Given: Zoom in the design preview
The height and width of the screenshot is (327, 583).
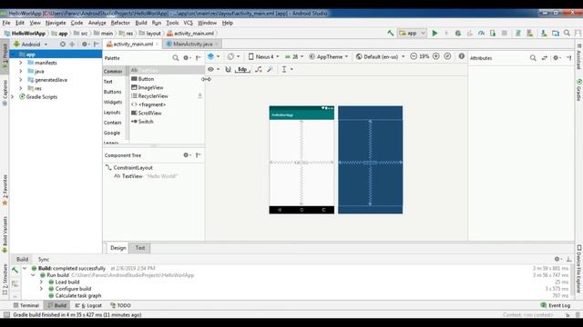Looking at the screenshot, I should [x=436, y=56].
